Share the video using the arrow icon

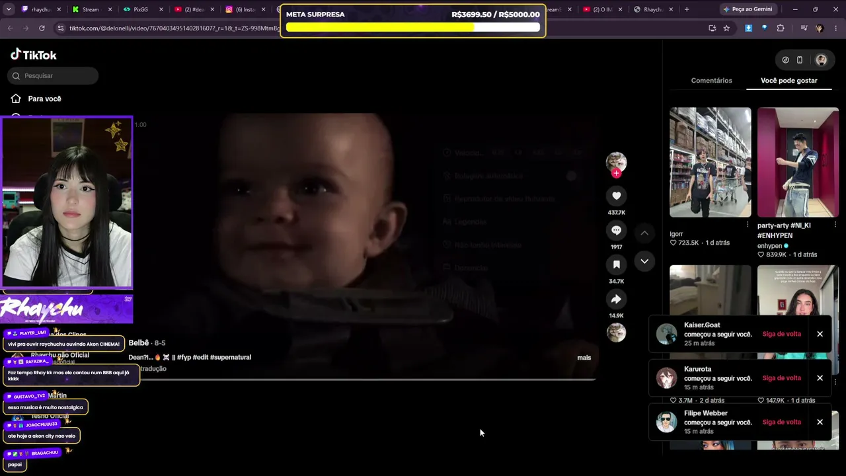616,299
